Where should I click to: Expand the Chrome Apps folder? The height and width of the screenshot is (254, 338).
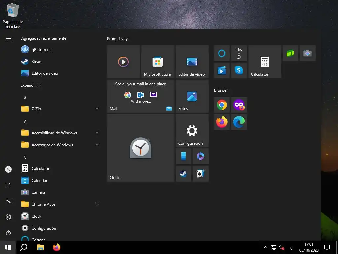(x=60, y=204)
